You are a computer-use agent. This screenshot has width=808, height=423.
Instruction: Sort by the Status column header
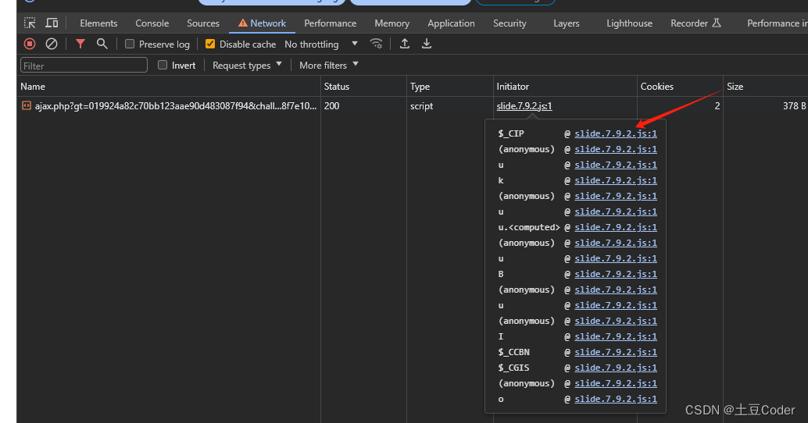364,87
